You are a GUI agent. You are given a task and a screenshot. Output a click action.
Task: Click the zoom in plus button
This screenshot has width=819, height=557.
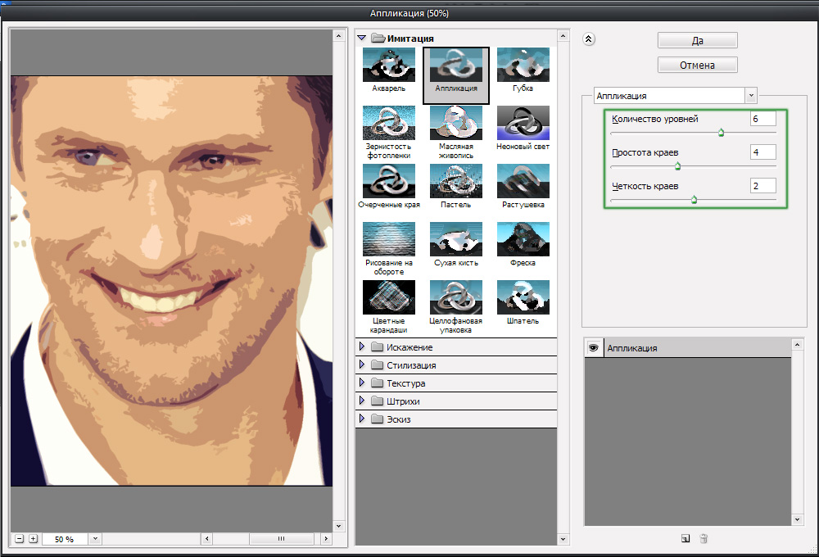point(34,539)
